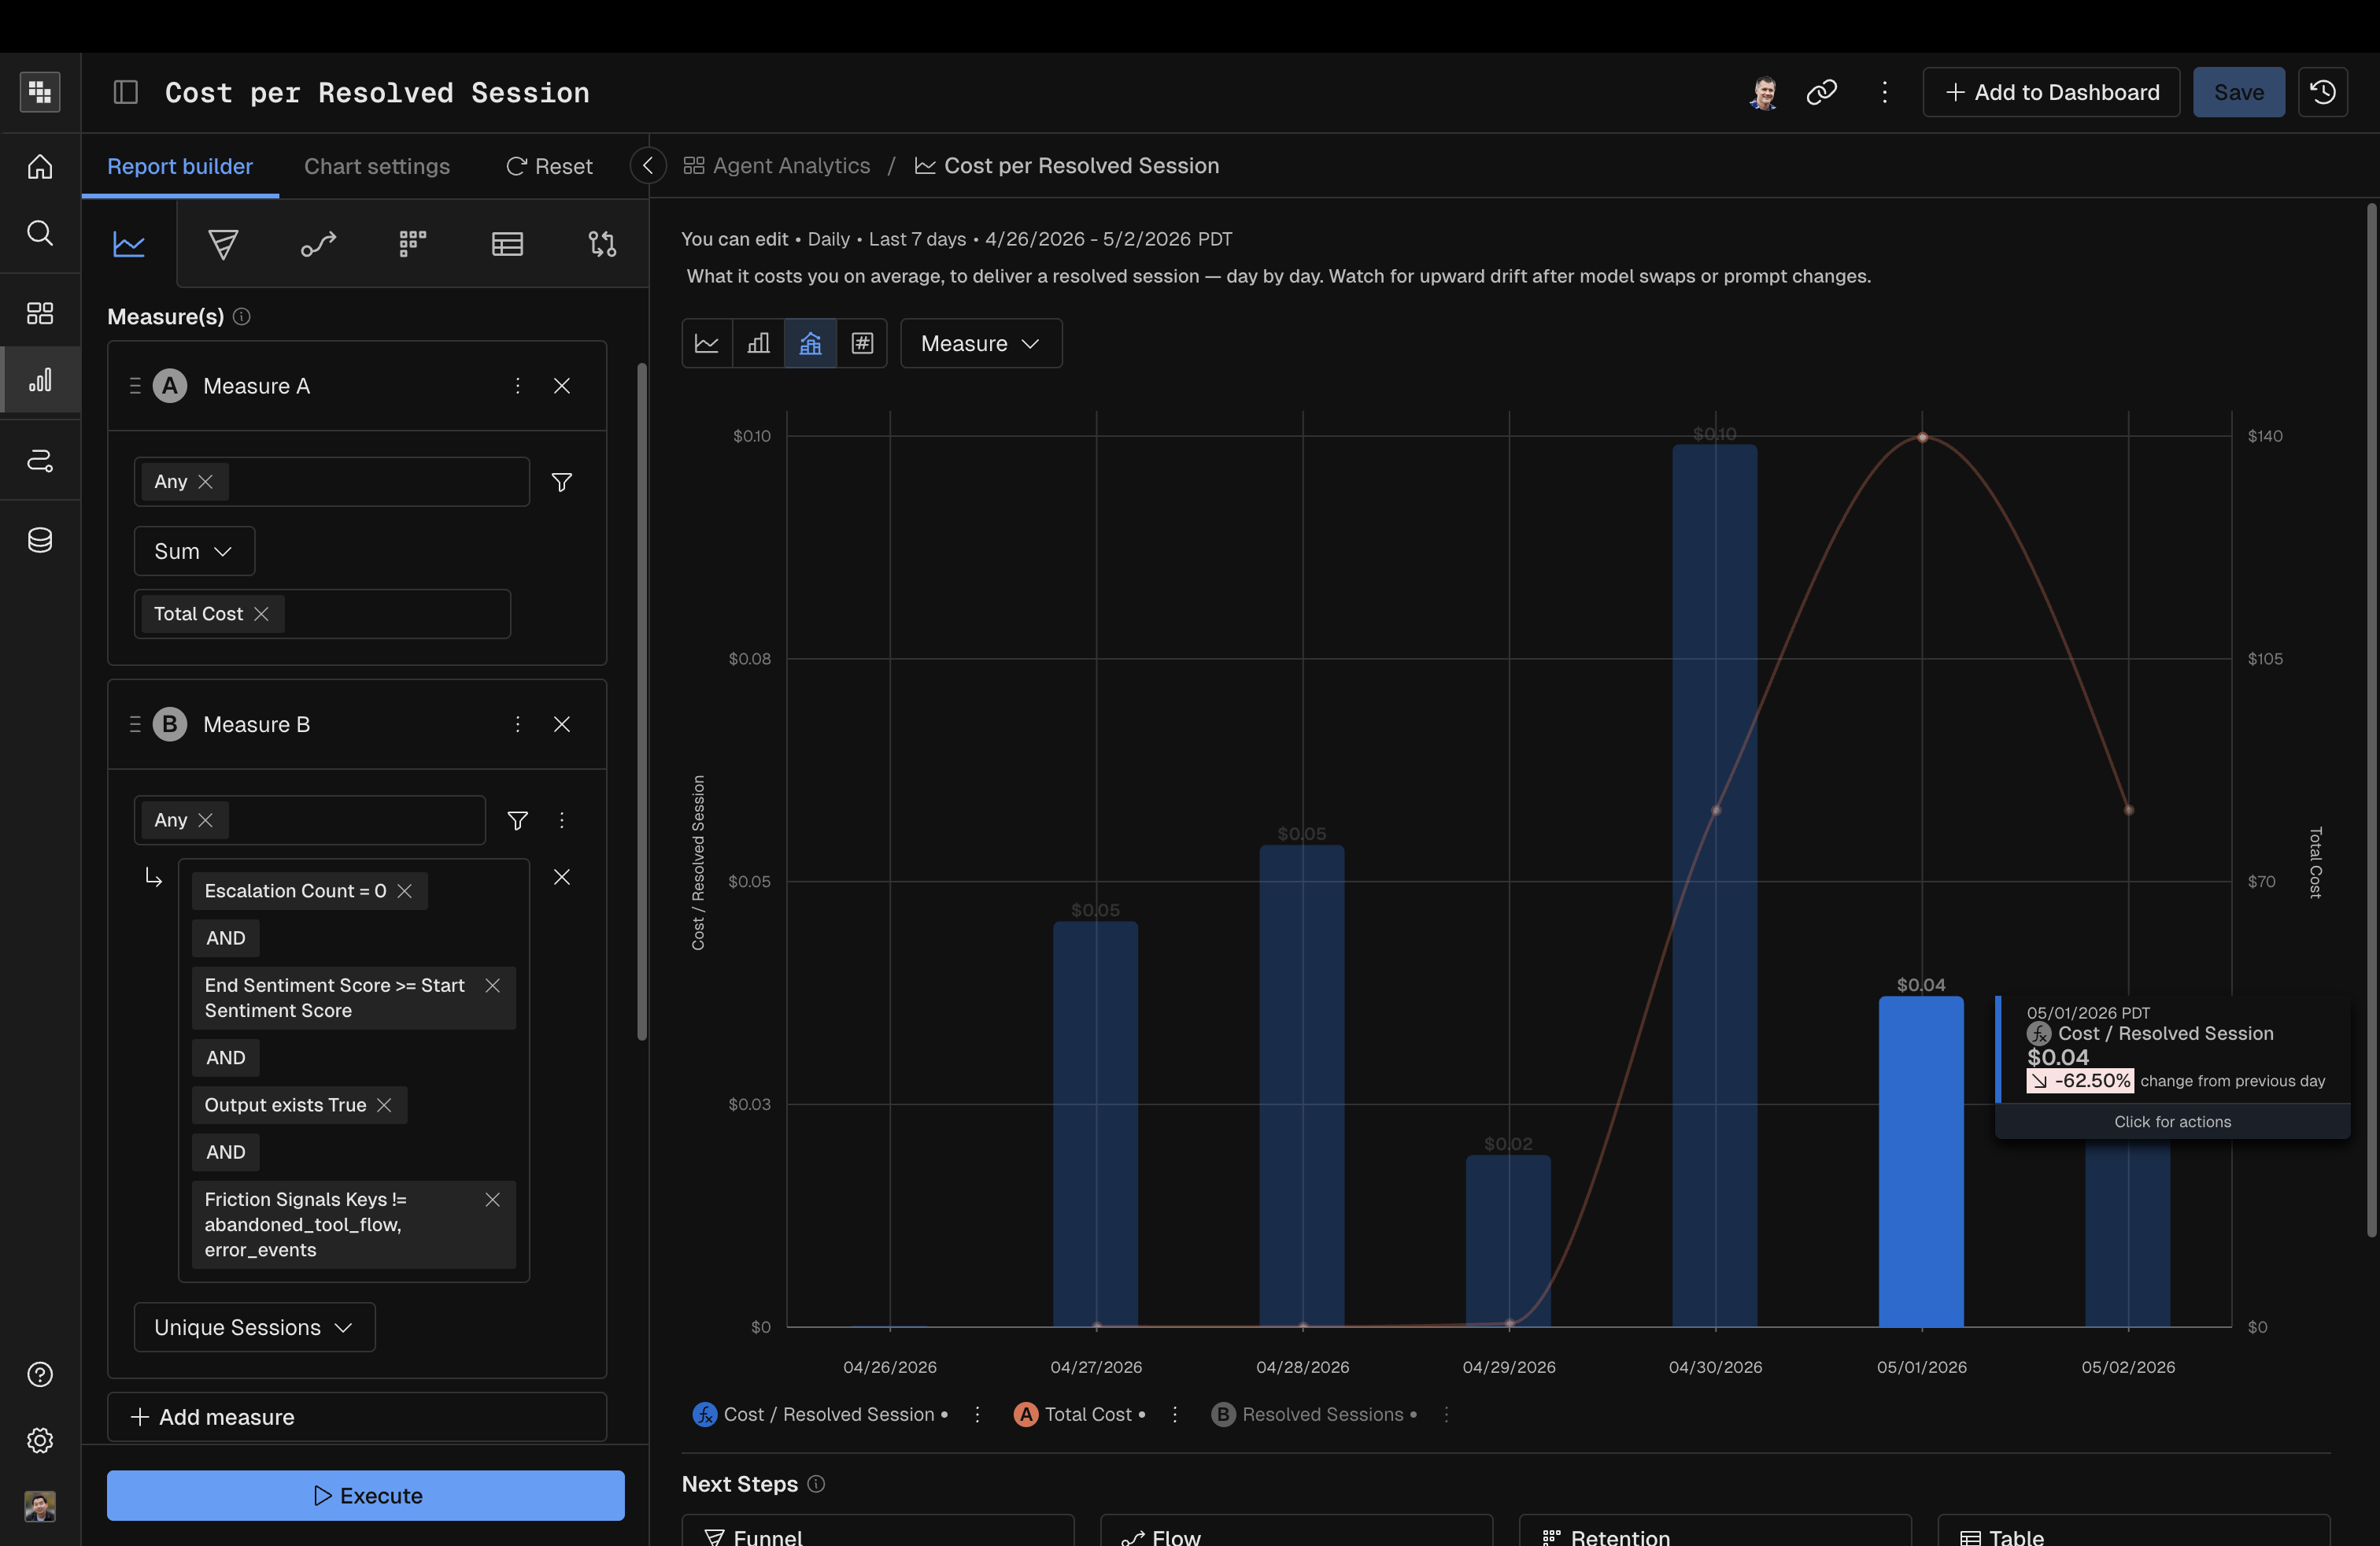Viewport: 2380px width, 1546px height.
Task: Open Help icon in sidebar
Action: tap(40, 1374)
